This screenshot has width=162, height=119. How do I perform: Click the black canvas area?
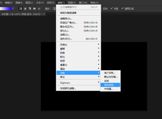[x=81, y=103]
